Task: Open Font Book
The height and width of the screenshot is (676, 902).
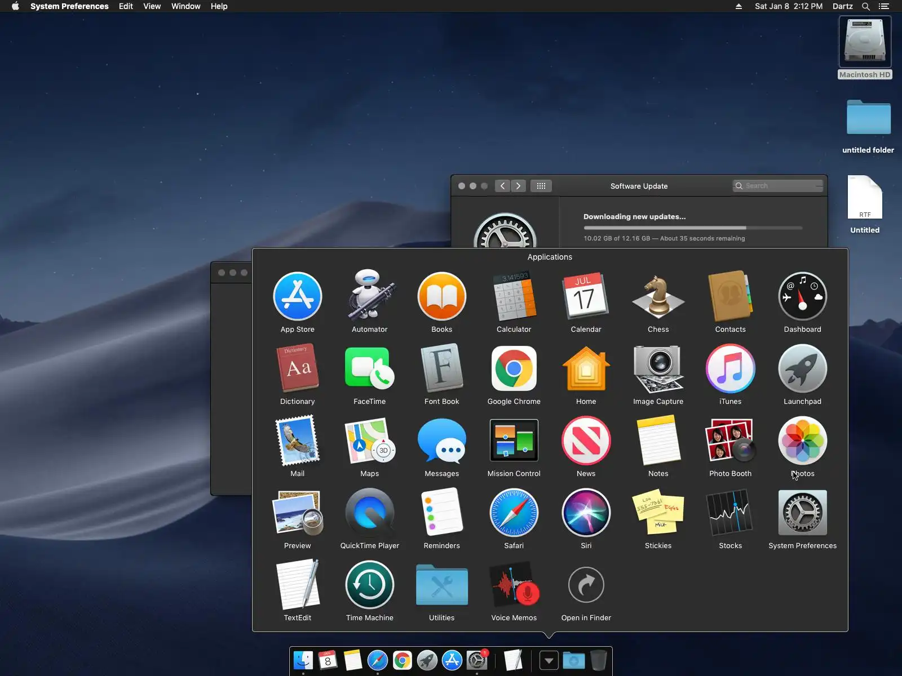Action: coord(442,369)
